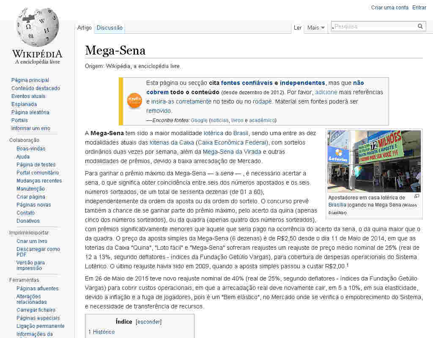Click Carregar ficheiro link
Image resolution: width=433 pixels, height=338 pixels.
pos(36,310)
